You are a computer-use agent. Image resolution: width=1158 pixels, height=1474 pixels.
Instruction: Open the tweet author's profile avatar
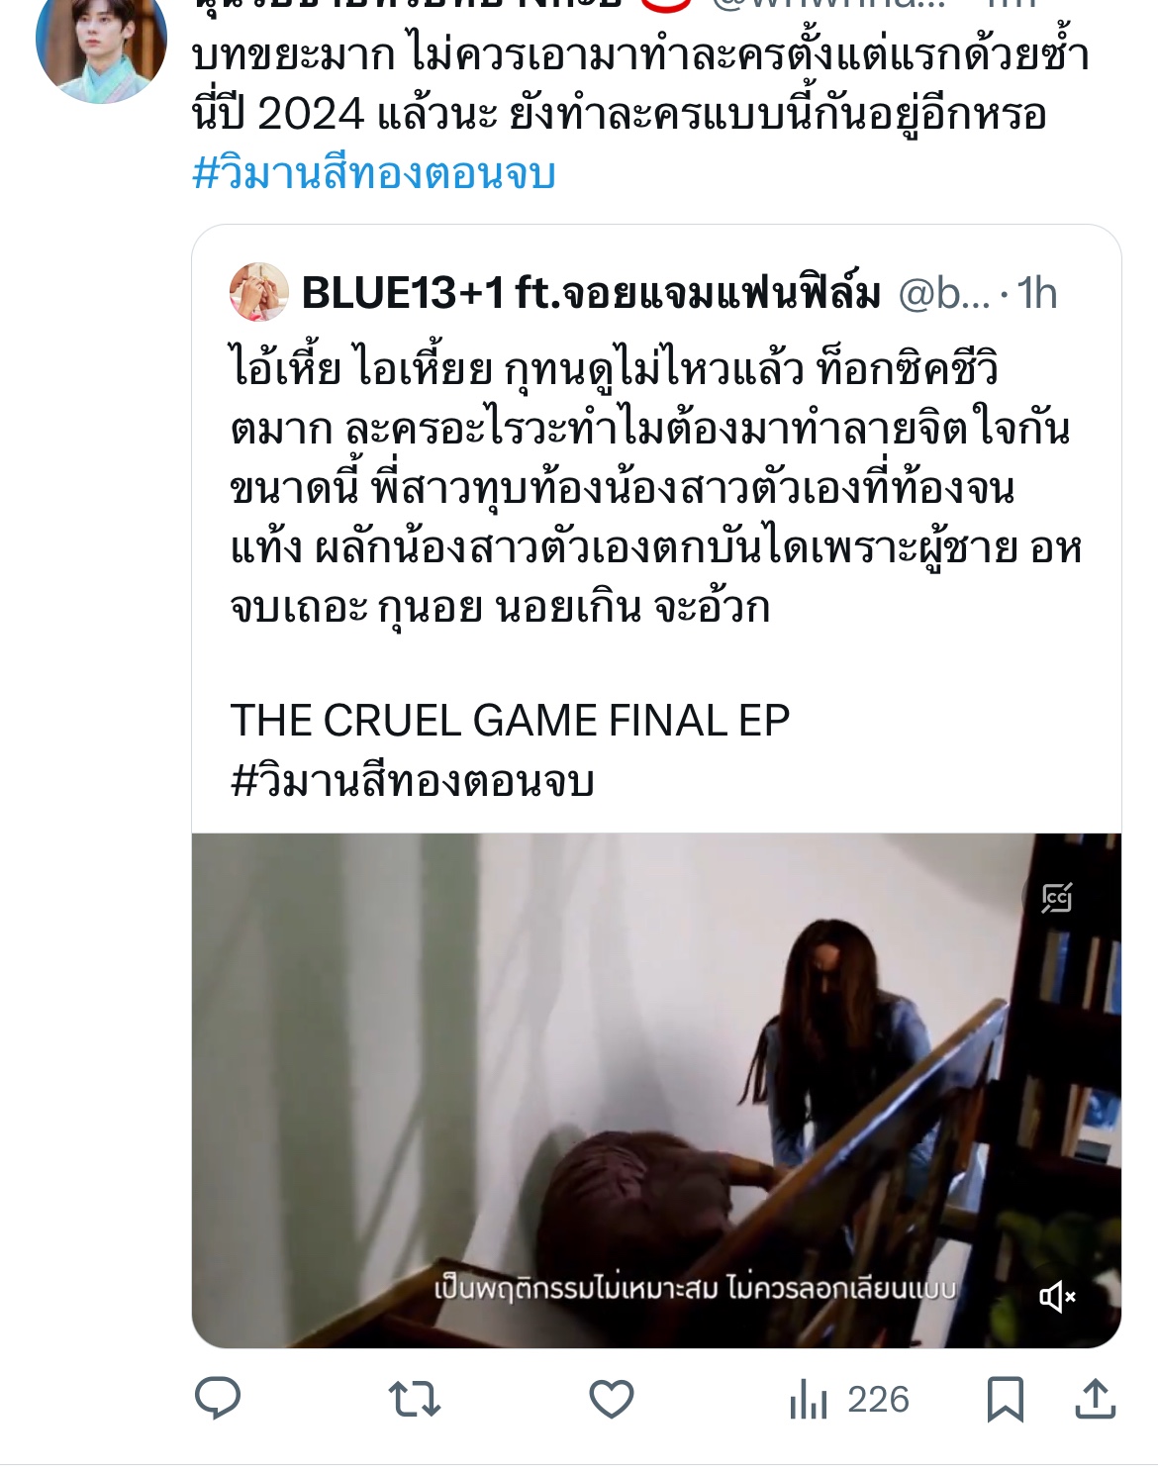coord(100,40)
